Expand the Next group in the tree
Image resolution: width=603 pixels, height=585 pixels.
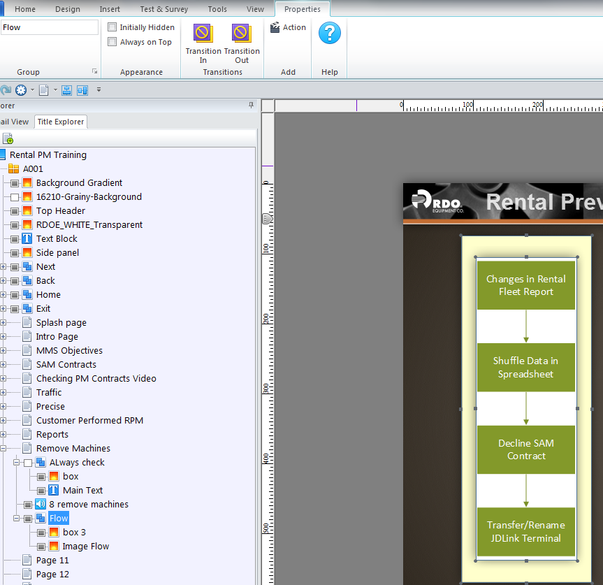point(3,267)
